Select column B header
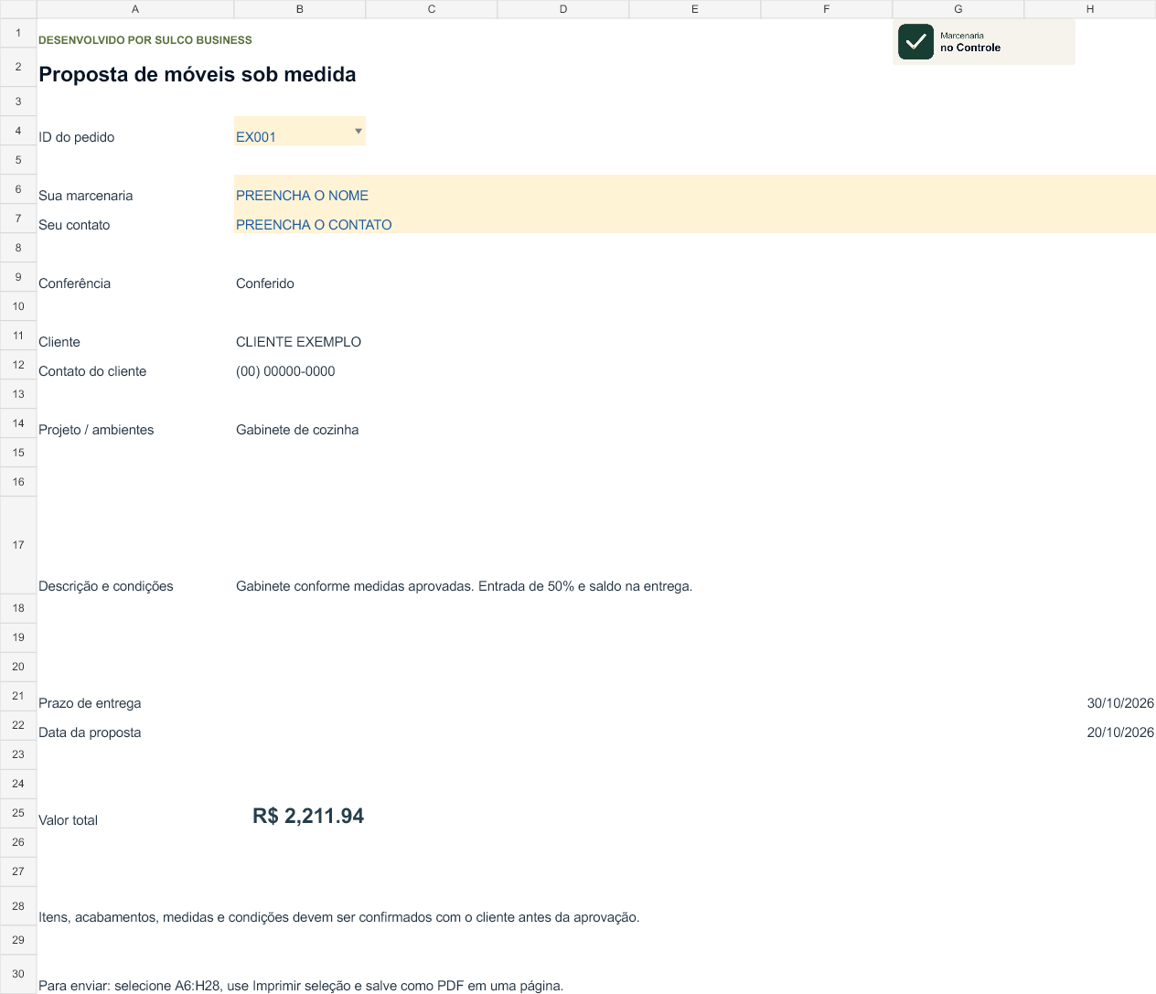This screenshot has height=994, width=1156. (x=300, y=9)
